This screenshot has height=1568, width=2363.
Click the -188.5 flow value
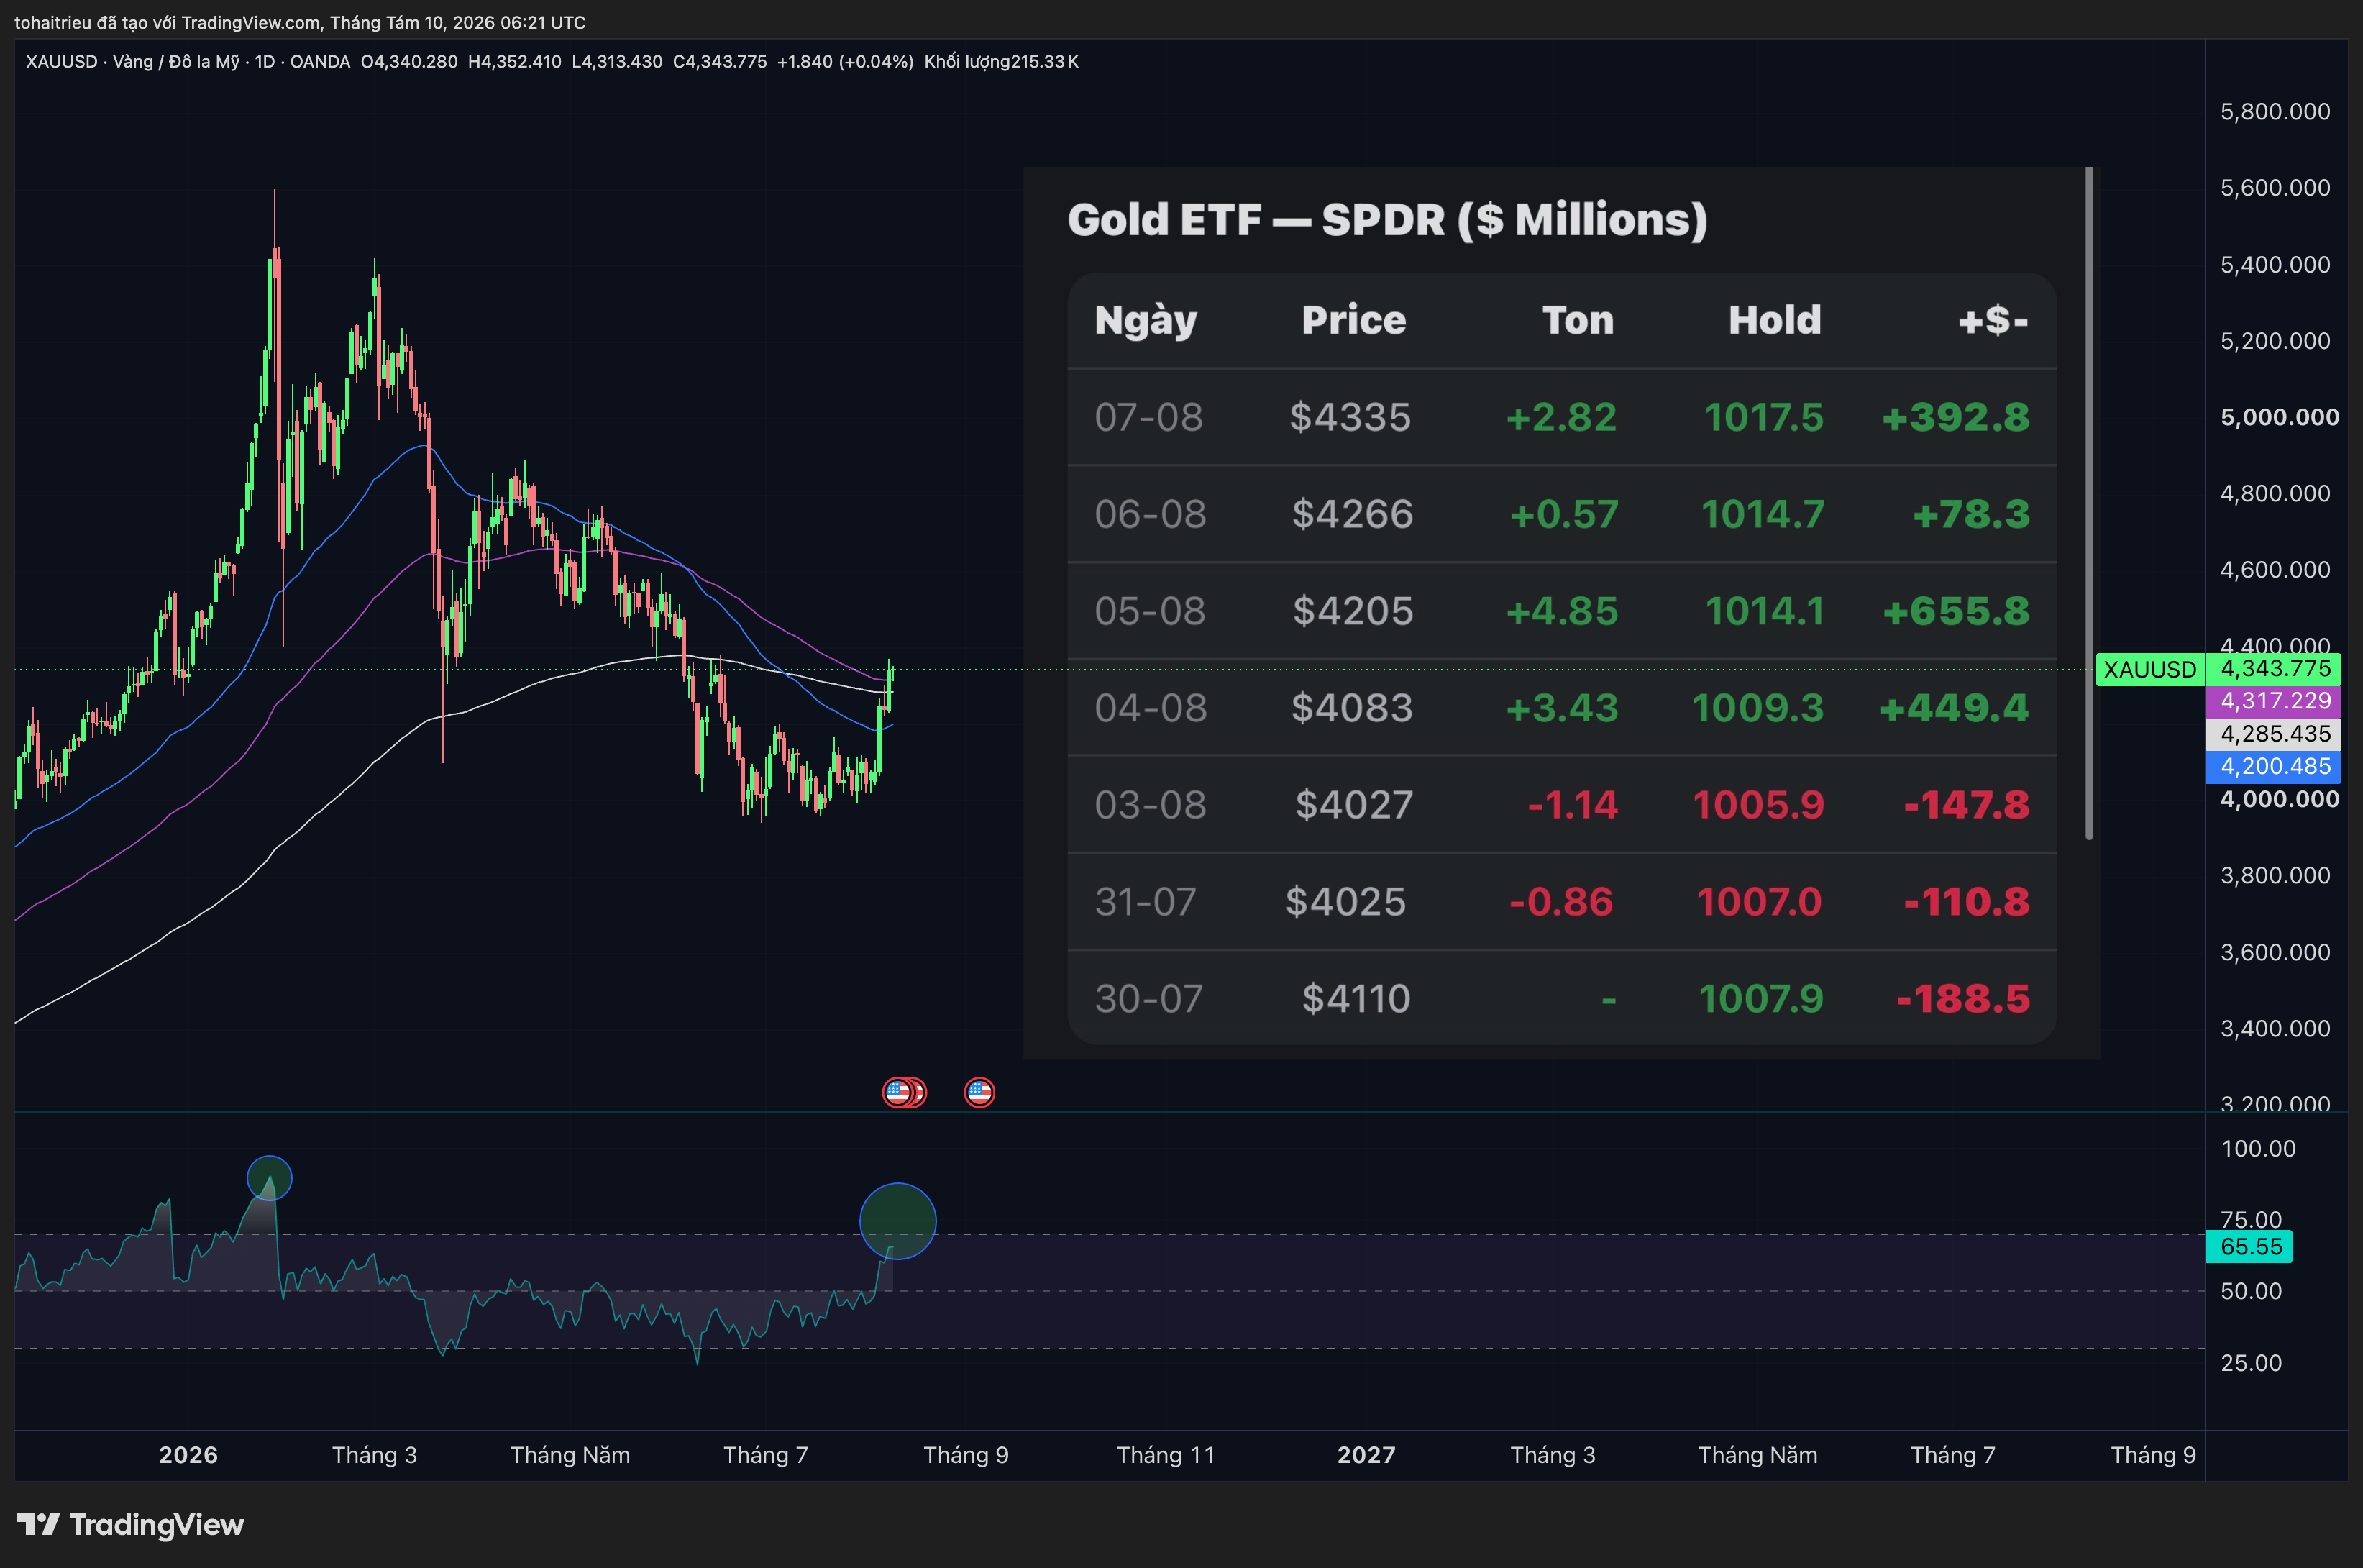(1962, 999)
